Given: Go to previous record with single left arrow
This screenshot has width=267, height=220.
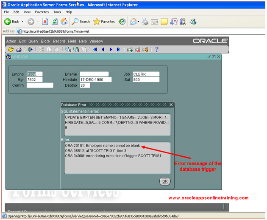Looking at the screenshot, I should [x=103, y=50].
